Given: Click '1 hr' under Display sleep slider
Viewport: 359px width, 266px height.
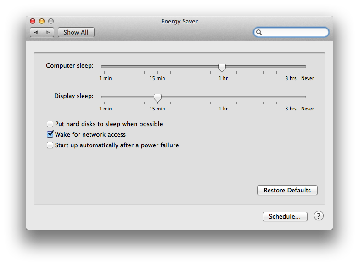Looking at the screenshot, I should (223, 109).
